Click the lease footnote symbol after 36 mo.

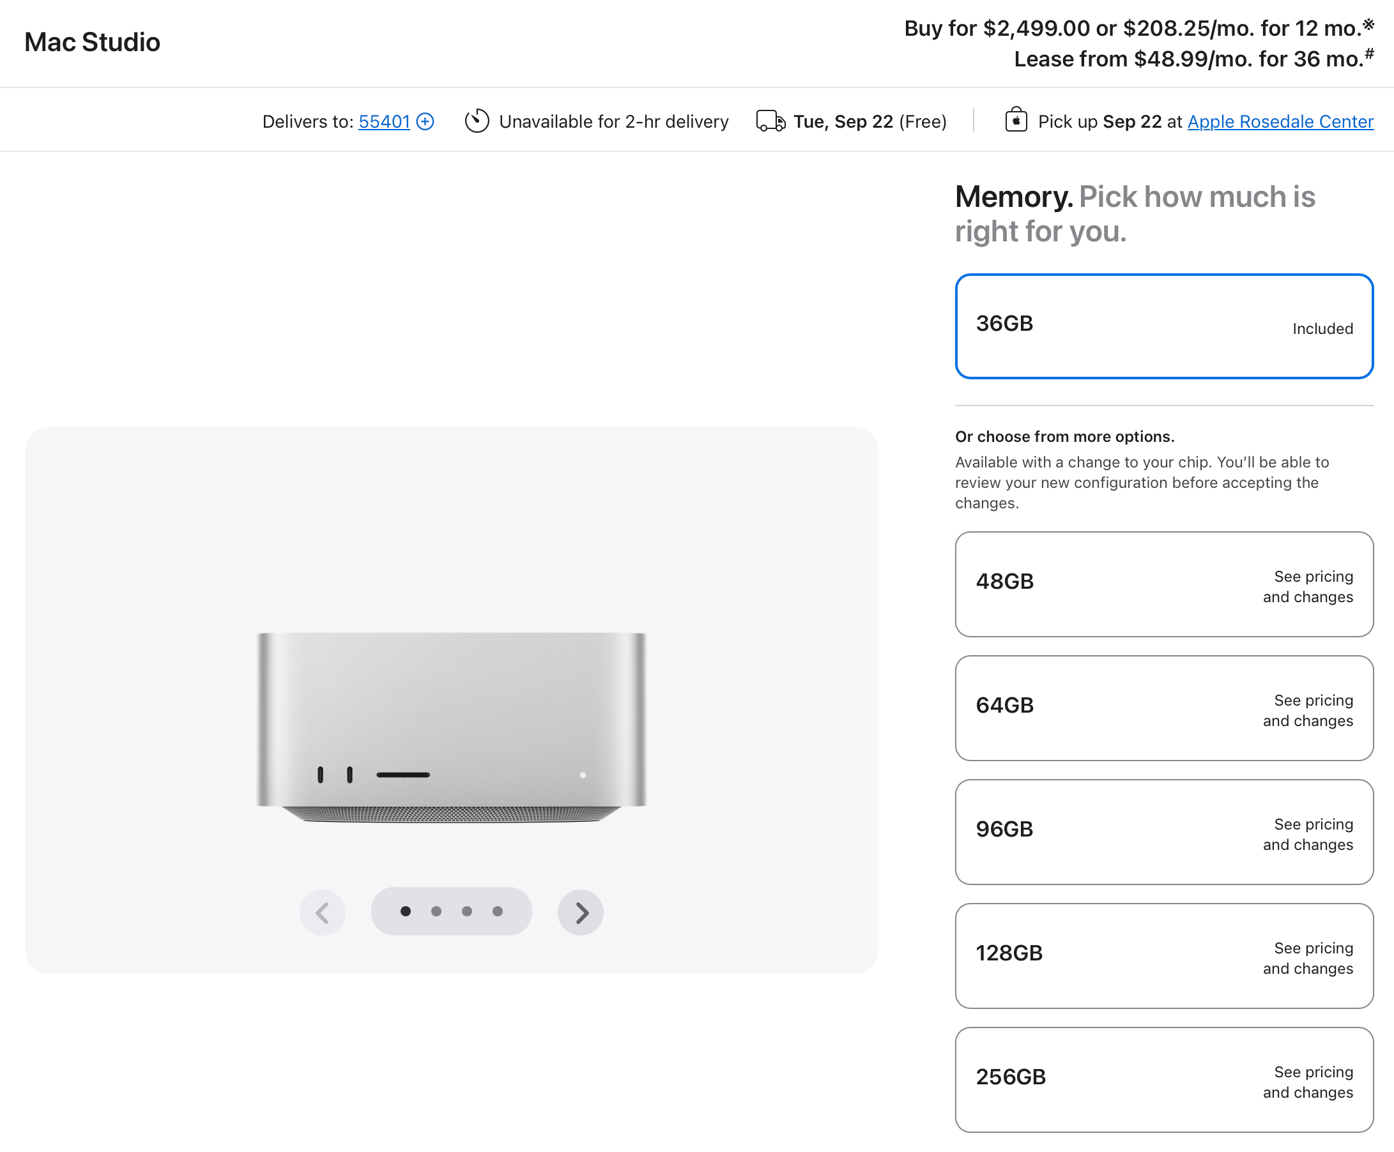coord(1369,54)
